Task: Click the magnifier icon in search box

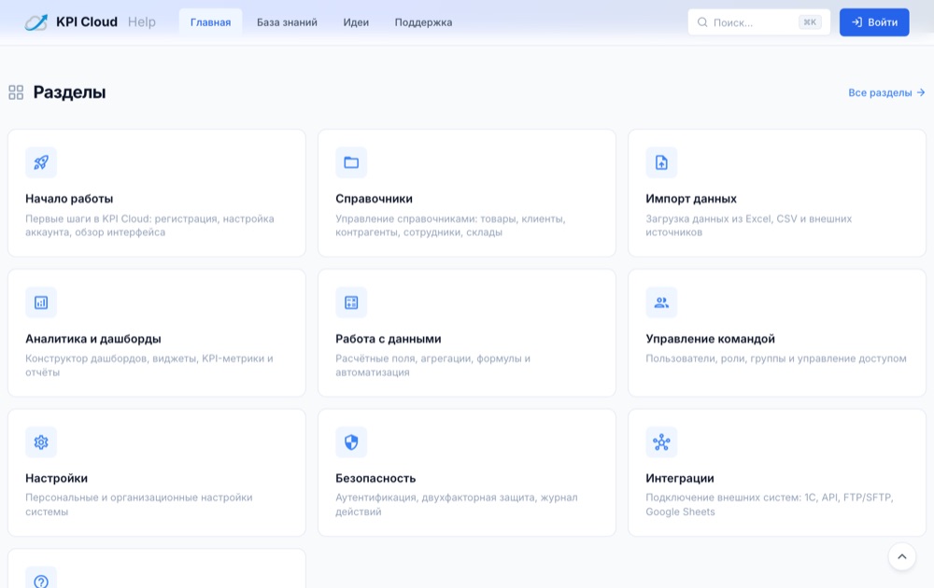Action: (x=703, y=22)
